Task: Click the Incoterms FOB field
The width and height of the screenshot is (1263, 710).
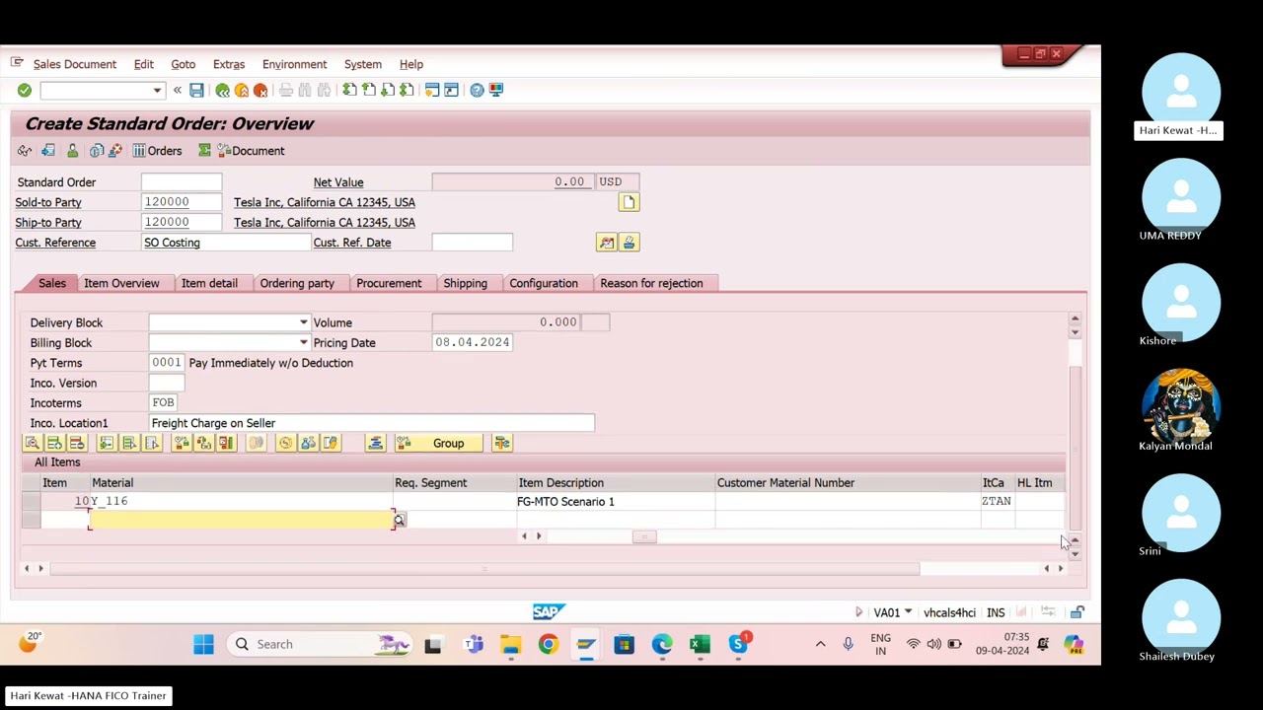Action: (164, 402)
